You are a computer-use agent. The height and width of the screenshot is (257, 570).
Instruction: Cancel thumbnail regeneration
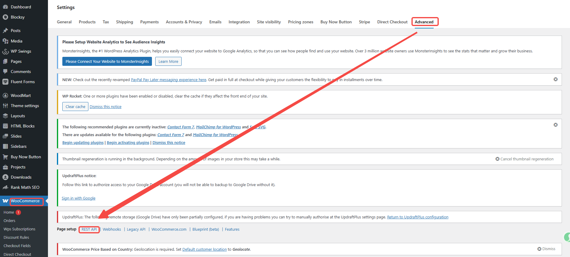pos(524,159)
